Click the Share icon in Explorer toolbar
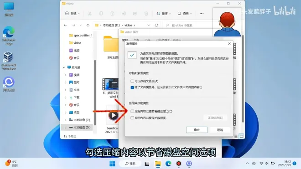 (135, 13)
